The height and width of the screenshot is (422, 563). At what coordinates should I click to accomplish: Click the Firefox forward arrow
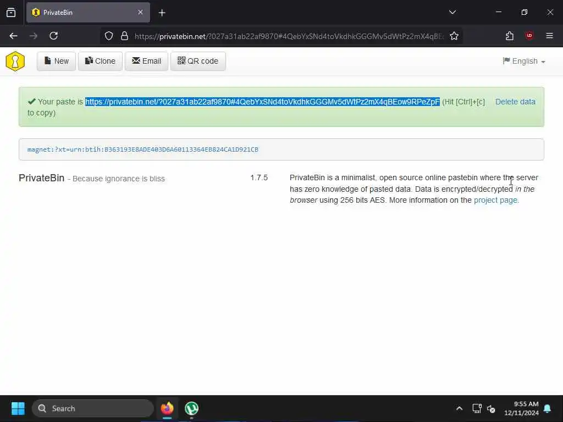(x=34, y=36)
